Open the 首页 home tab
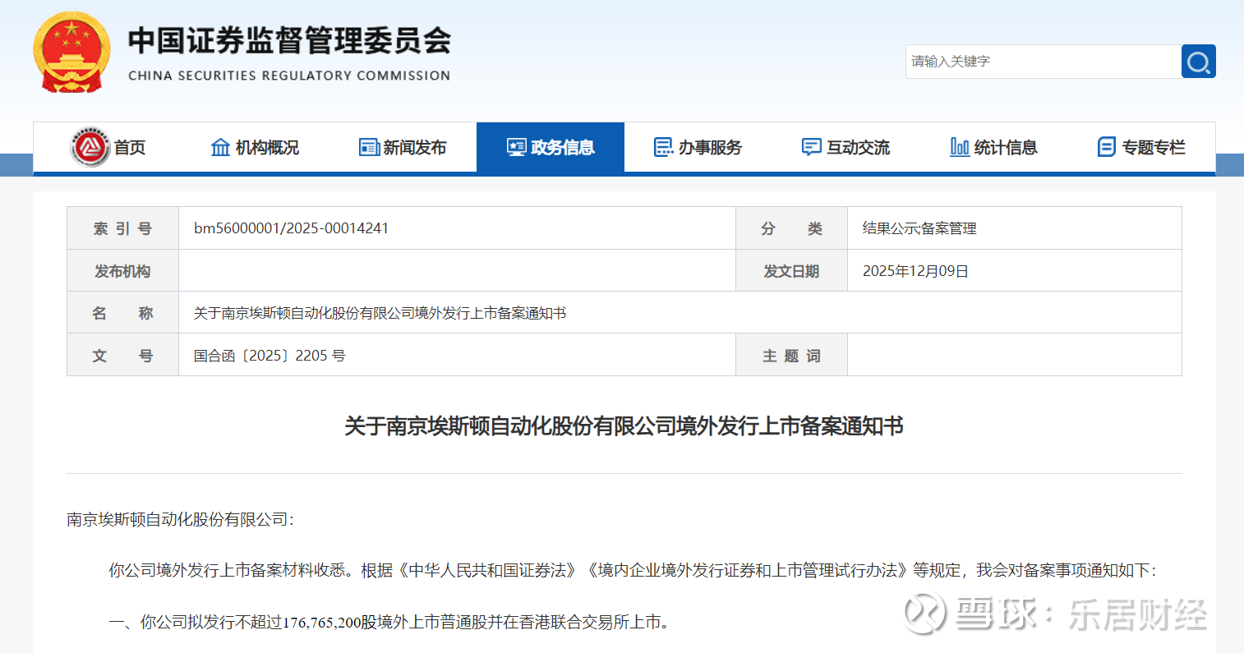1244x653 pixels. pyautogui.click(x=107, y=147)
